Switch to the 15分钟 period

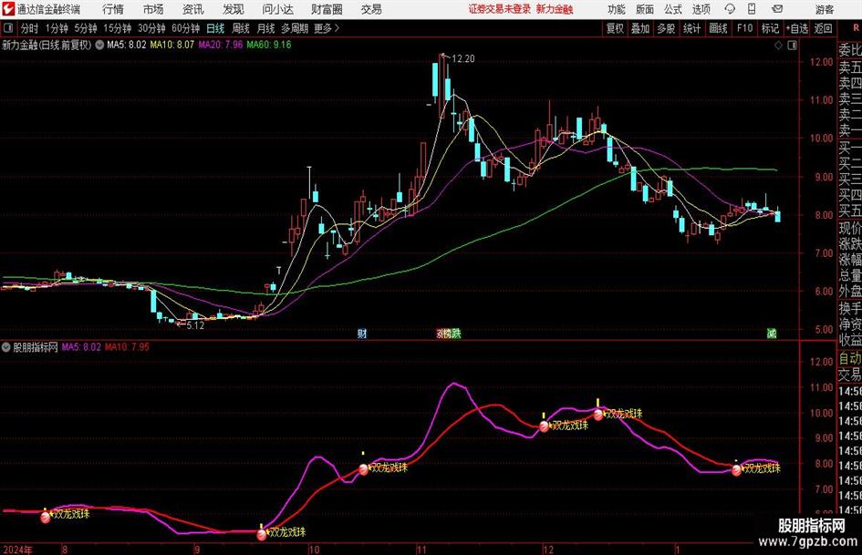click(118, 28)
